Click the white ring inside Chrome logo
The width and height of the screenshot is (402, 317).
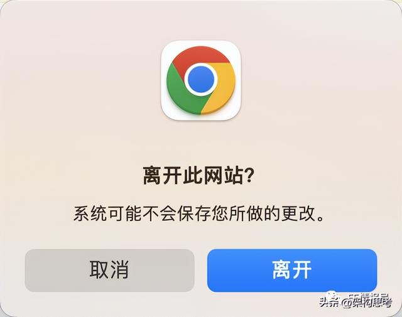coord(201,79)
